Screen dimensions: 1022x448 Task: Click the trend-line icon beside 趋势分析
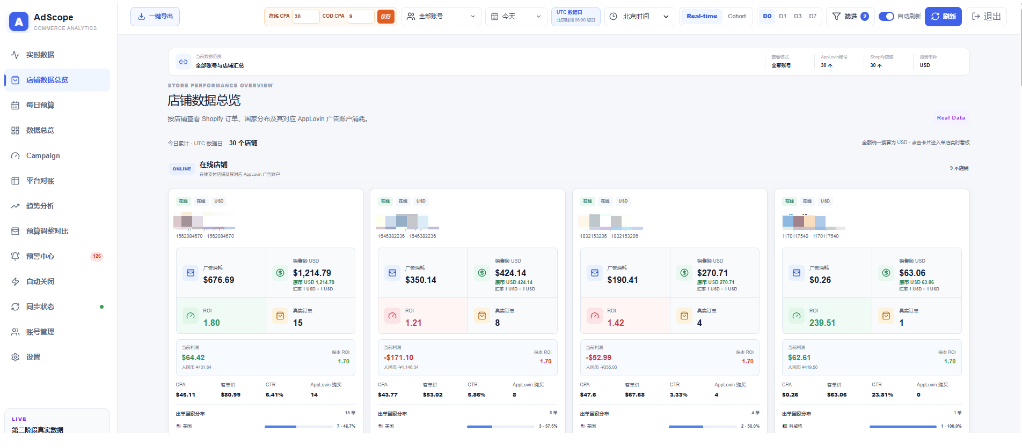click(15, 206)
